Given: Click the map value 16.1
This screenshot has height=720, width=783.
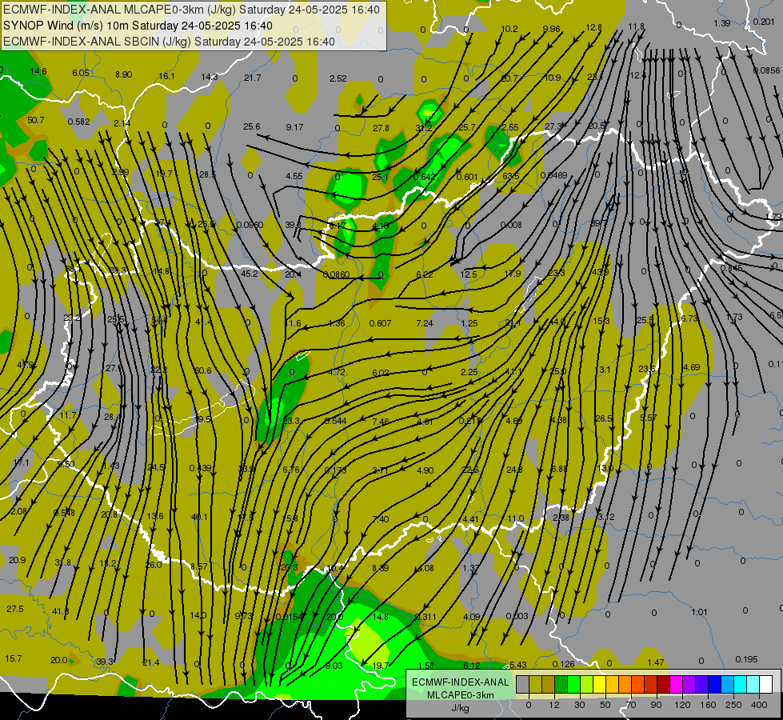Looking at the screenshot, I should [x=166, y=76].
